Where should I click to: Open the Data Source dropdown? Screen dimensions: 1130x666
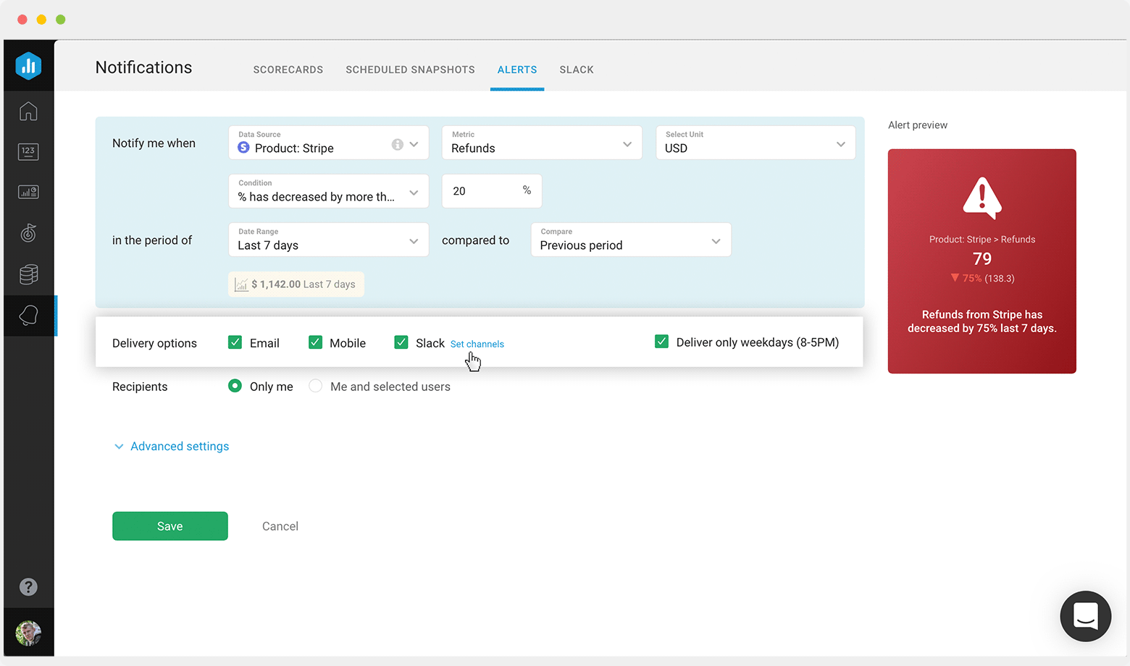point(329,143)
